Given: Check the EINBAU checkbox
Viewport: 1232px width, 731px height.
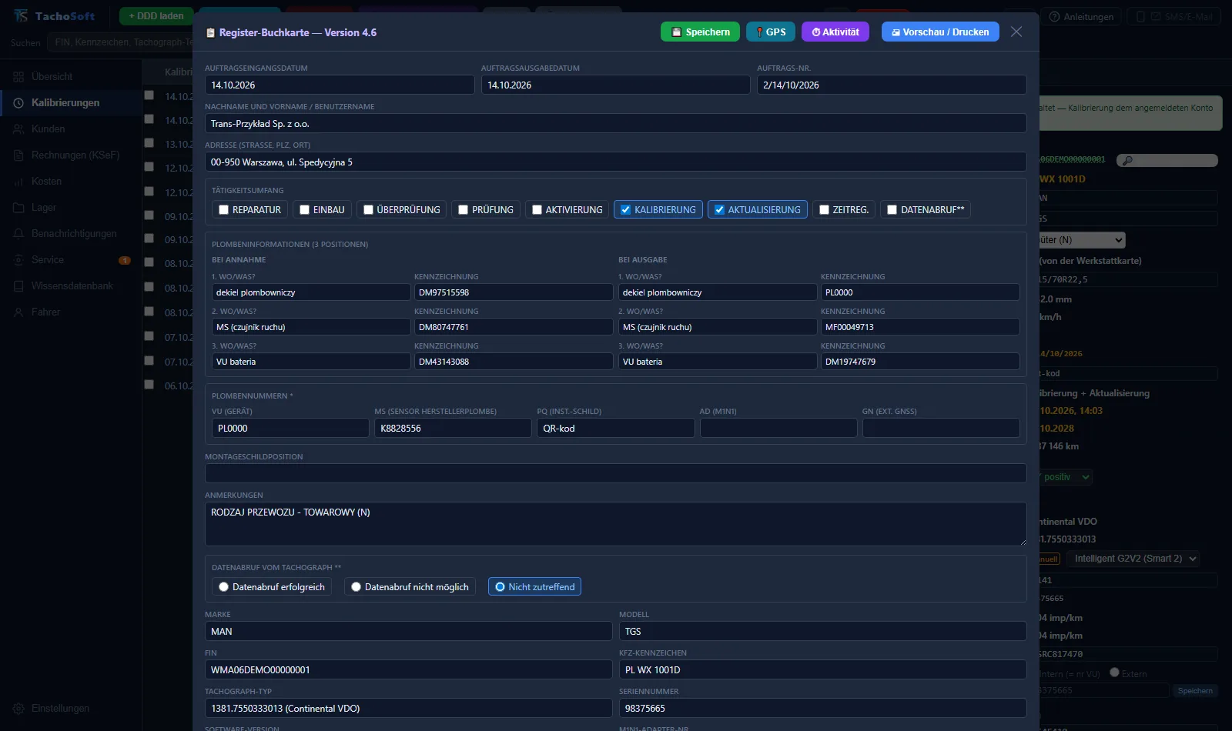Looking at the screenshot, I should [305, 209].
